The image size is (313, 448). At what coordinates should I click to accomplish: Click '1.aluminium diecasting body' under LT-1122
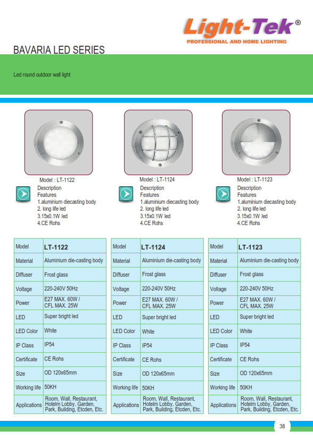click(x=67, y=202)
